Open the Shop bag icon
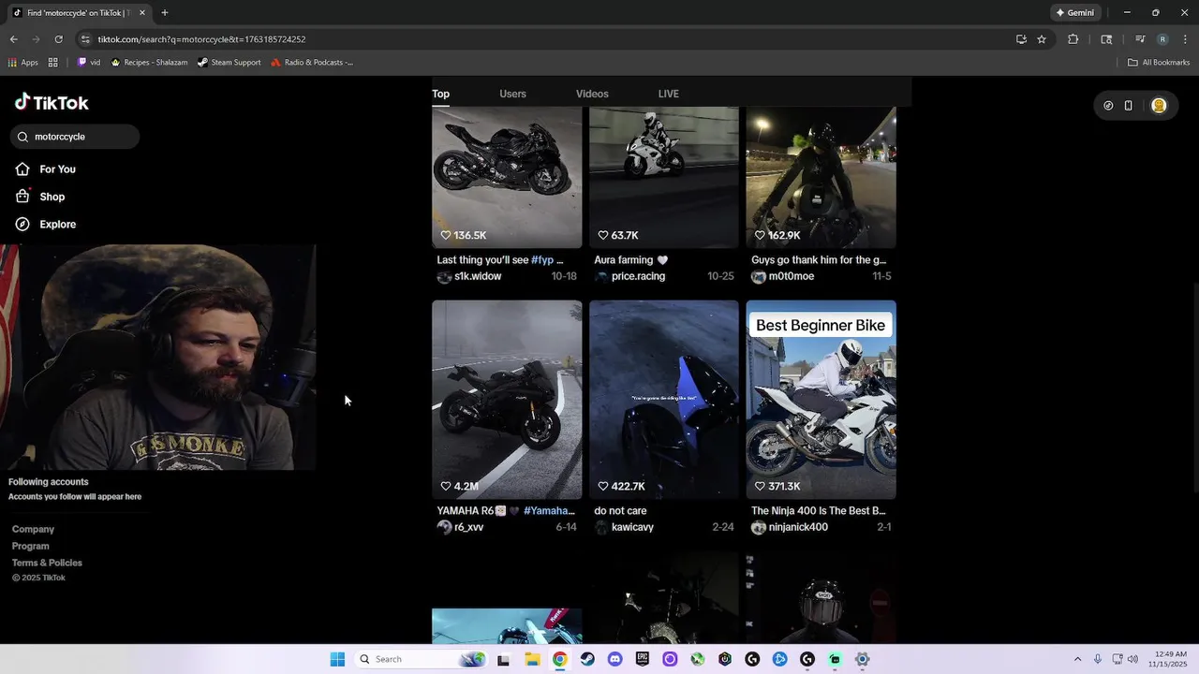Screen dimensions: 1199x674 [22, 197]
